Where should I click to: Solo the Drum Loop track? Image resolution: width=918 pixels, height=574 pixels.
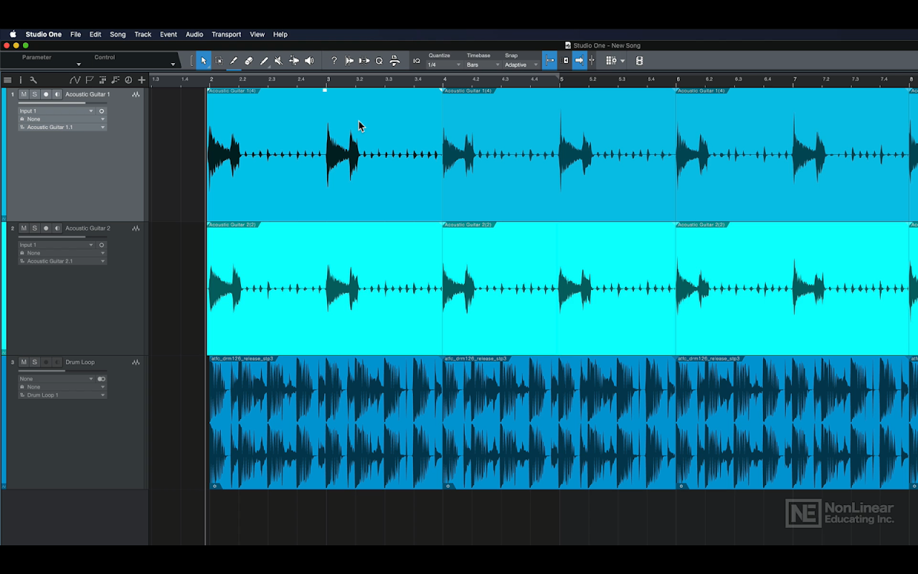click(34, 362)
